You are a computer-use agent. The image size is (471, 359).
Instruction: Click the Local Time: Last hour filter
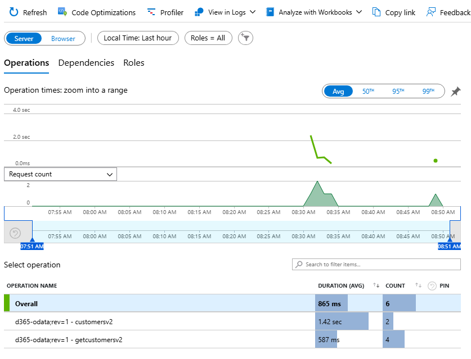[x=138, y=38]
